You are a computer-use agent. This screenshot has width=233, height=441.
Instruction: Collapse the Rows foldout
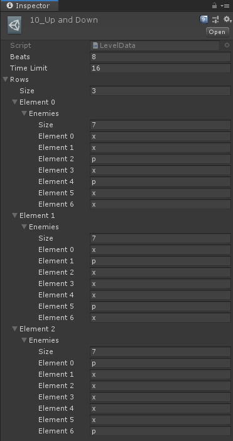coord(5,79)
